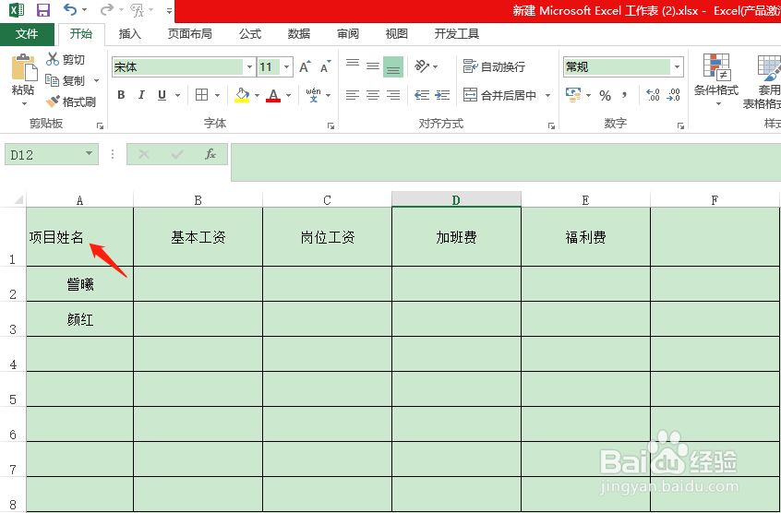Screen dimensions: 781x513
Task: Select column B header
Action: coord(198,200)
